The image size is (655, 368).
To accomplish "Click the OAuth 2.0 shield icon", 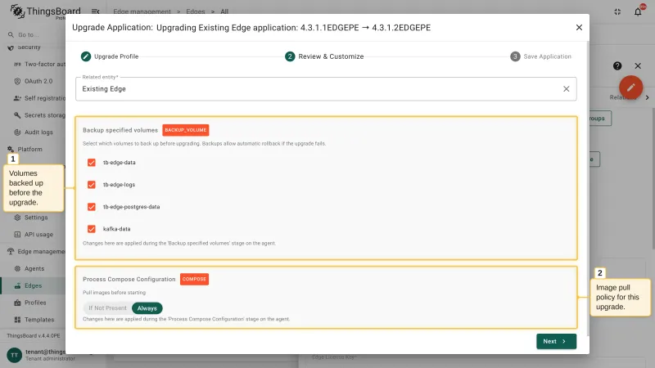I will 17,81.
